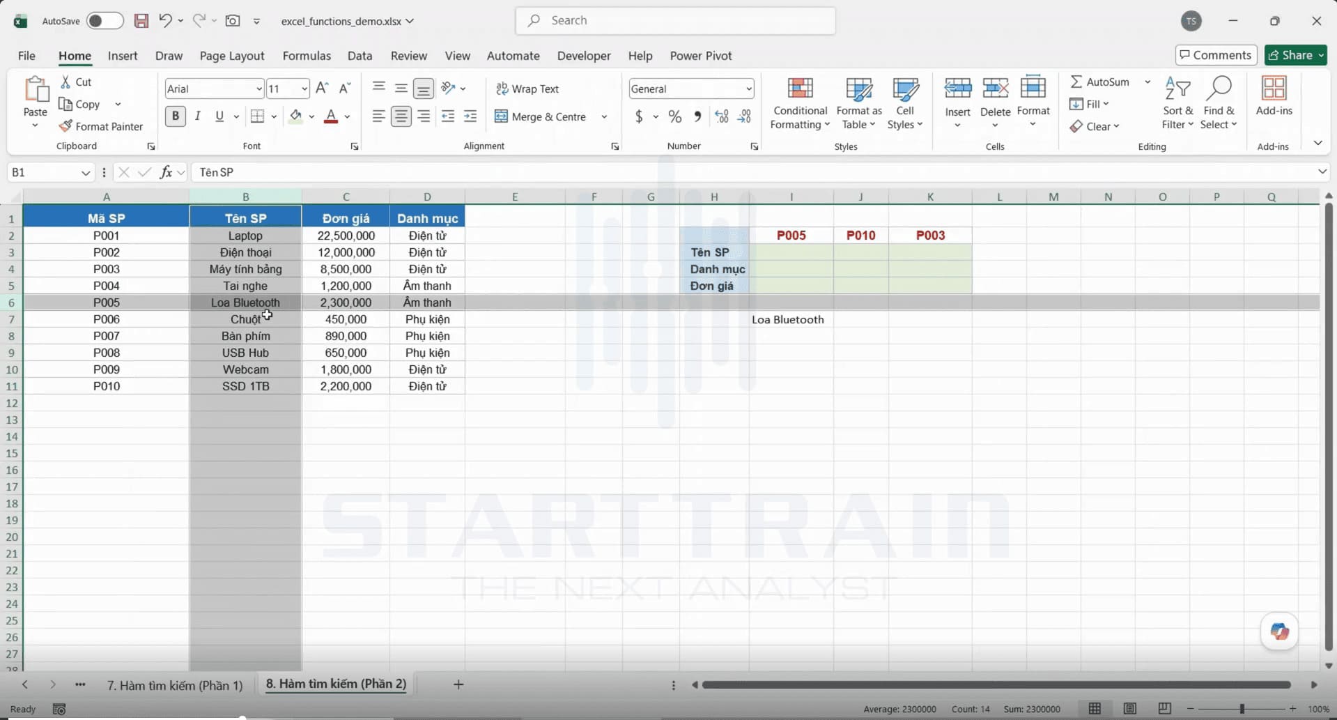Screen dimensions: 1337x720
Task: Open the Formulas ribbon tab
Action: (x=307, y=56)
